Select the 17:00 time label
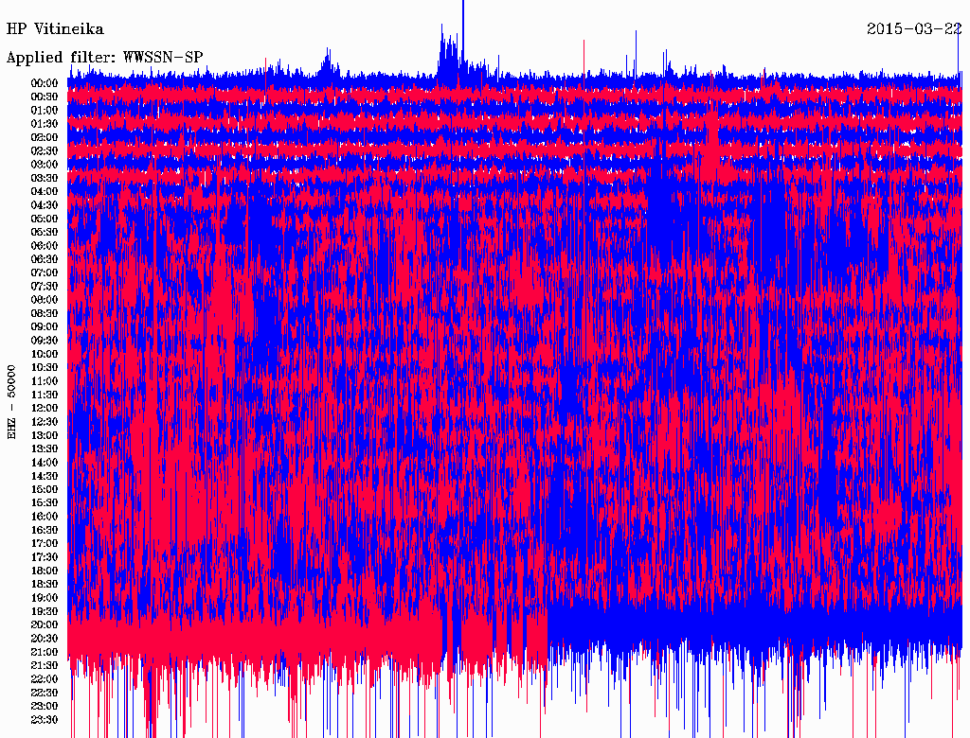 (x=45, y=543)
